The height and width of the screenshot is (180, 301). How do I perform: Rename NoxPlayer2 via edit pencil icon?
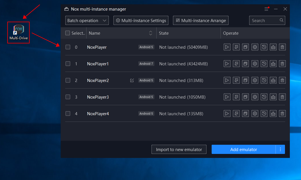[132, 80]
